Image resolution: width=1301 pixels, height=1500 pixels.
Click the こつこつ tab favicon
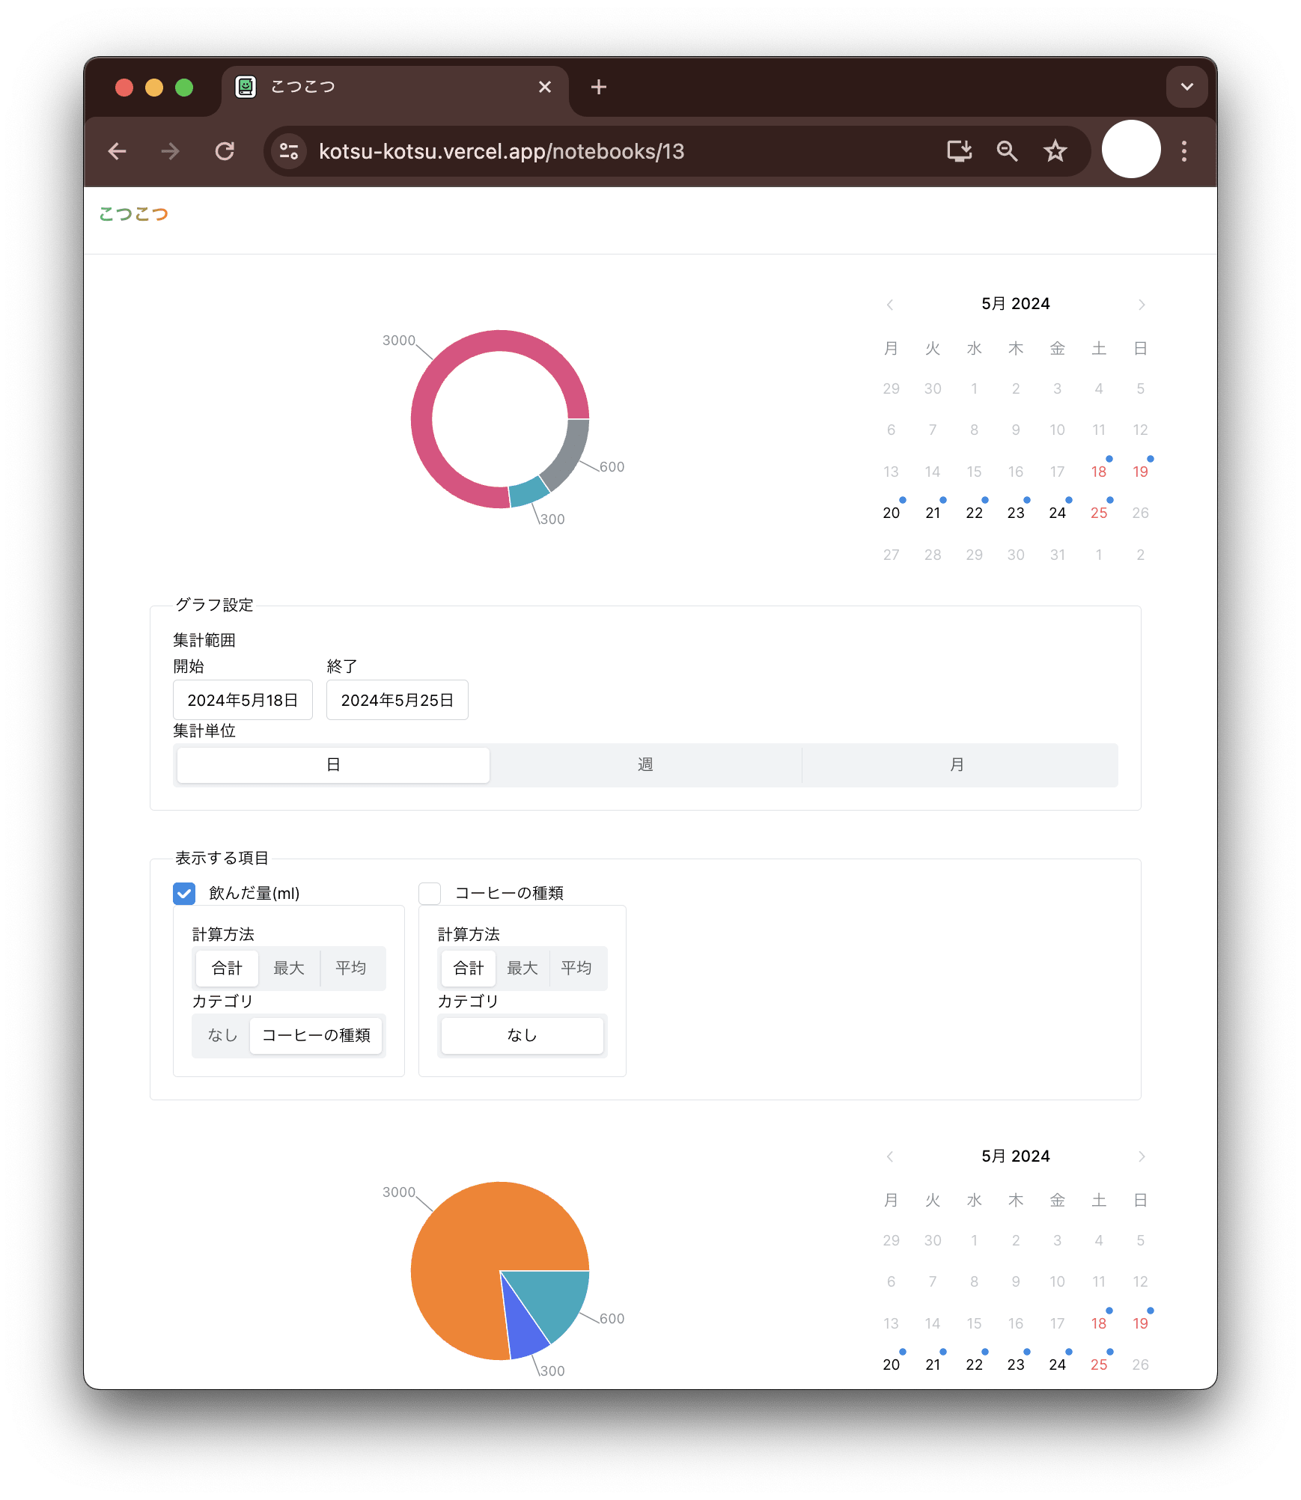(246, 87)
